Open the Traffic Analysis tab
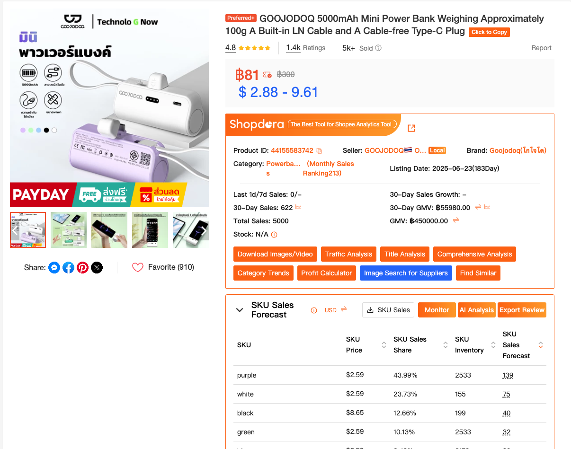 click(348, 254)
